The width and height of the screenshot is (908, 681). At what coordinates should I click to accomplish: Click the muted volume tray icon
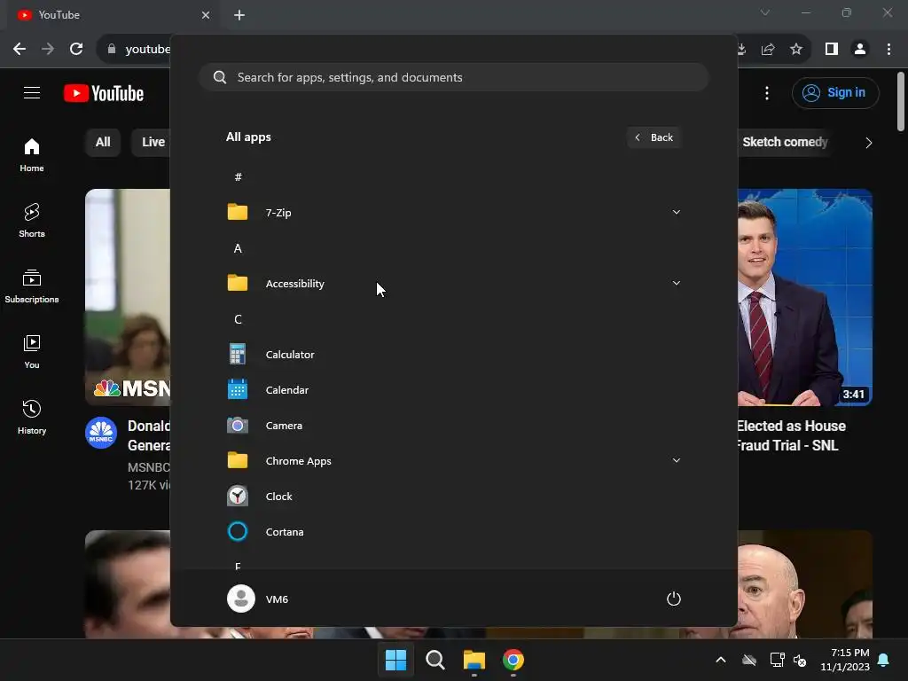[x=801, y=660]
